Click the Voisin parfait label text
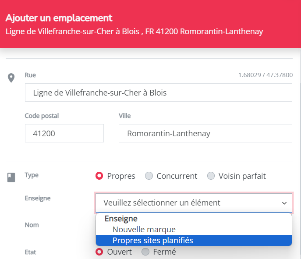This screenshot has width=301, height=259. click(x=242, y=176)
